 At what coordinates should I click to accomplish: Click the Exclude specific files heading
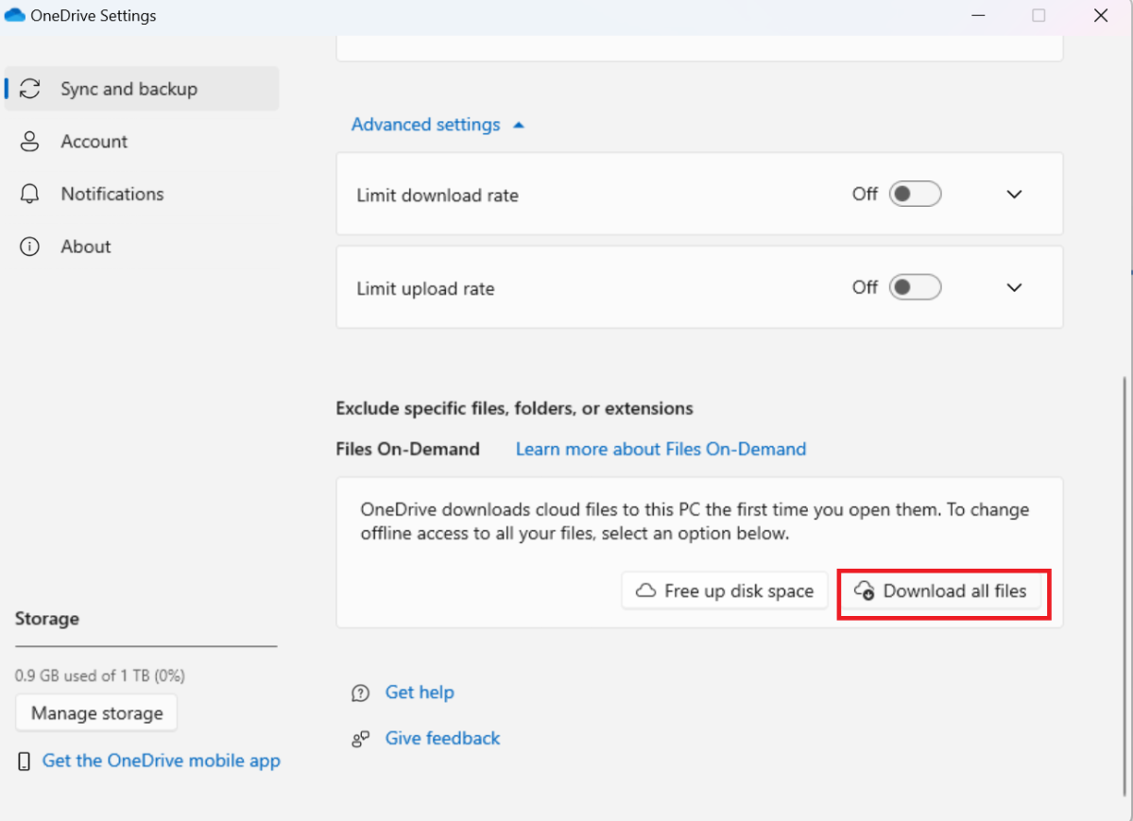coord(514,408)
